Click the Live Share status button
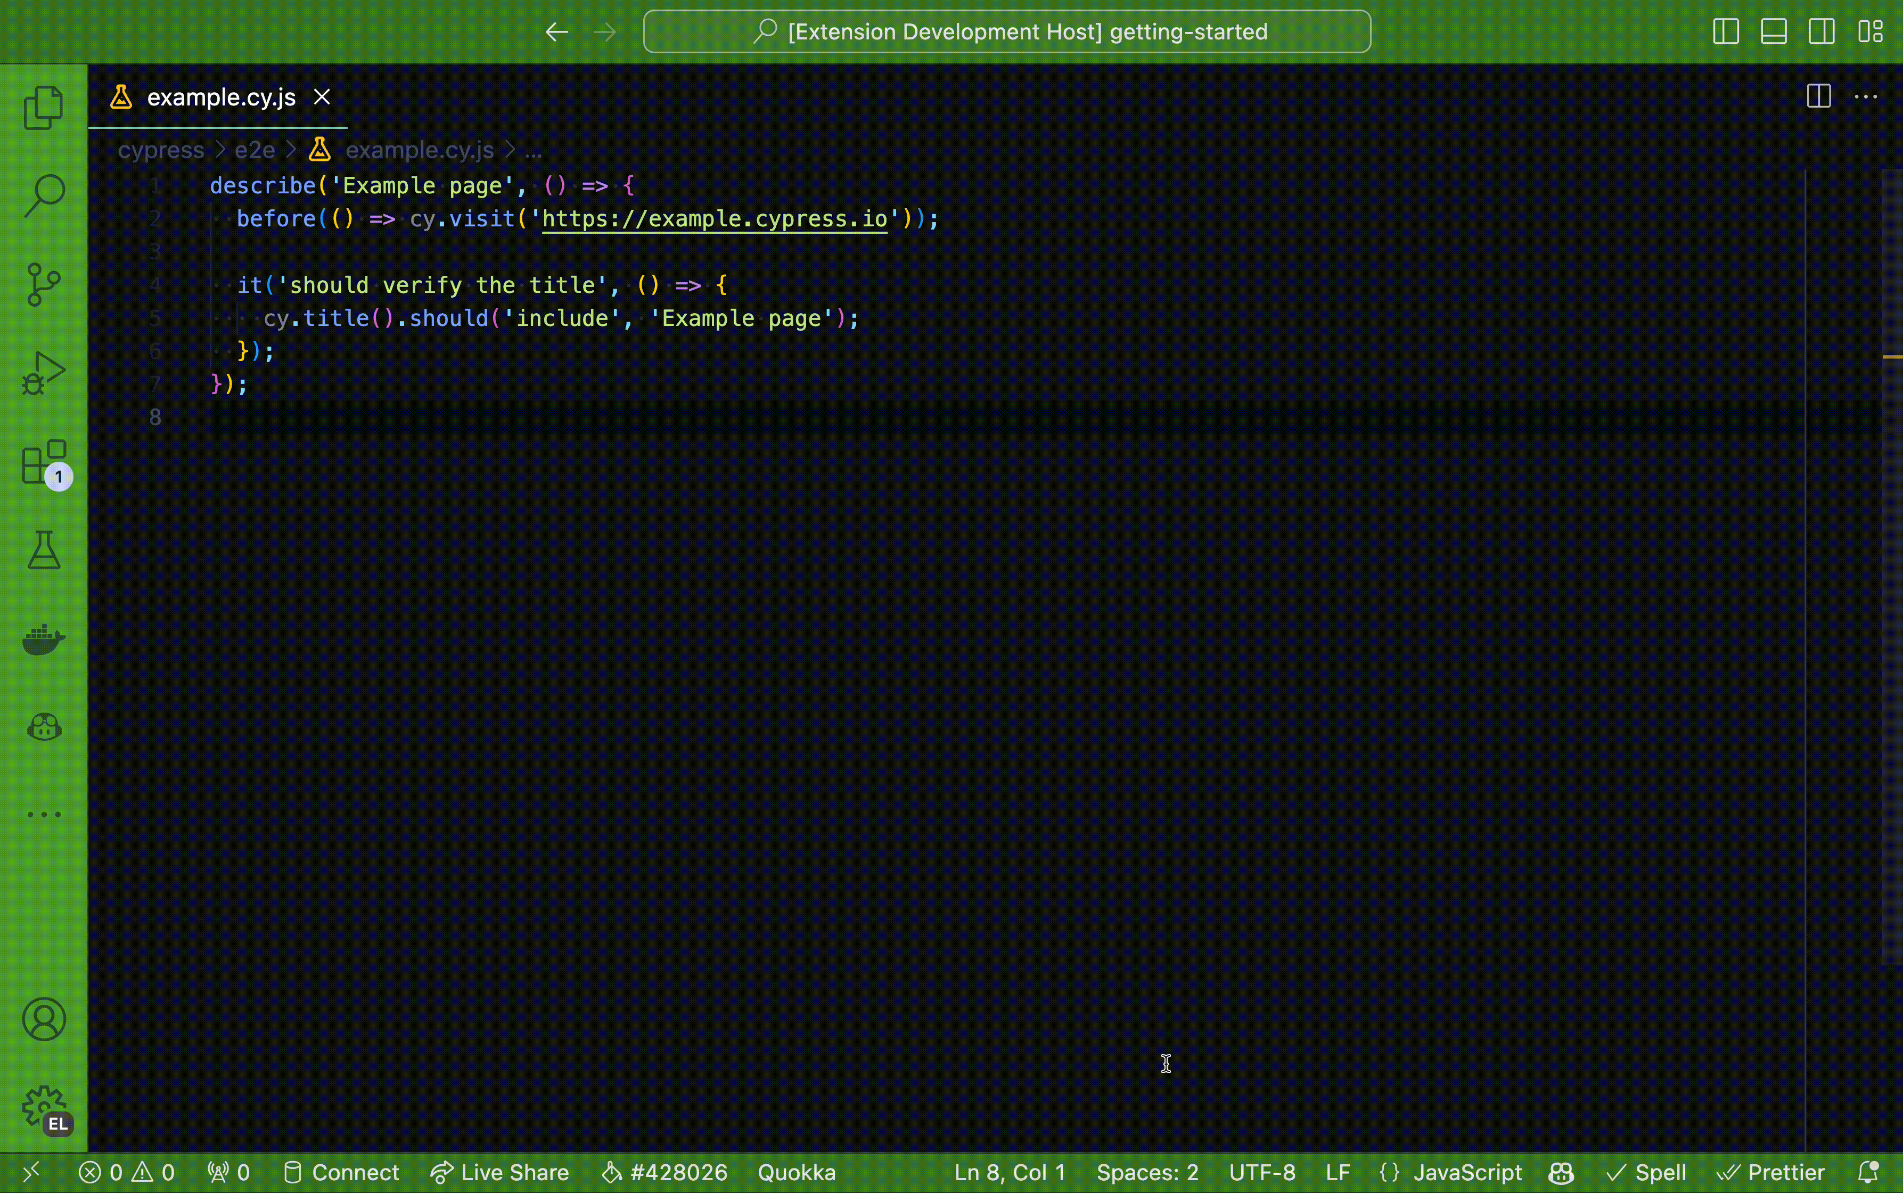This screenshot has height=1193, width=1903. pos(500,1172)
